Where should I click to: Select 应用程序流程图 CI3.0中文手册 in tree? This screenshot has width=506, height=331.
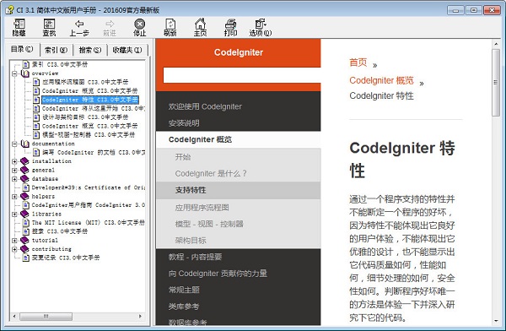(x=85, y=82)
